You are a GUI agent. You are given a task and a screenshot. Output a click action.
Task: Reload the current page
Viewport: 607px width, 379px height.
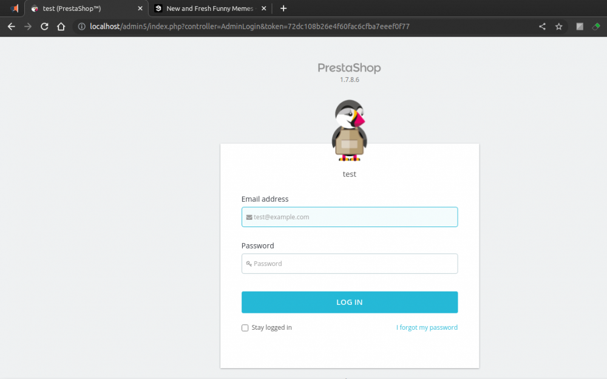click(x=44, y=27)
